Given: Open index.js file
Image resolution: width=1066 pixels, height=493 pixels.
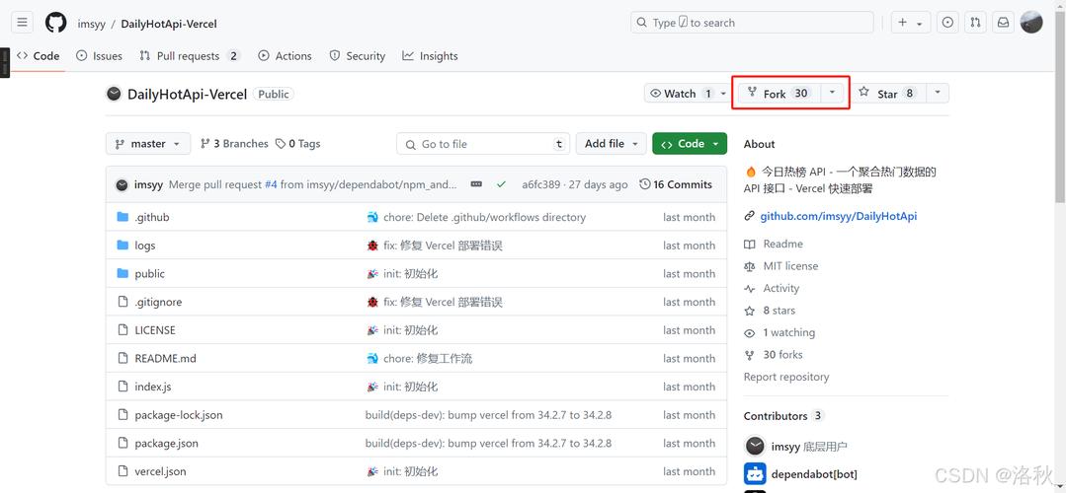Looking at the screenshot, I should point(153,387).
